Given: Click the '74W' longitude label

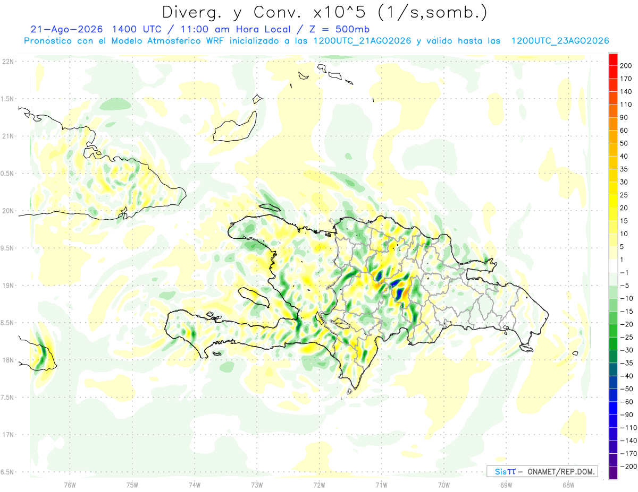Looking at the screenshot, I should click(x=194, y=485).
